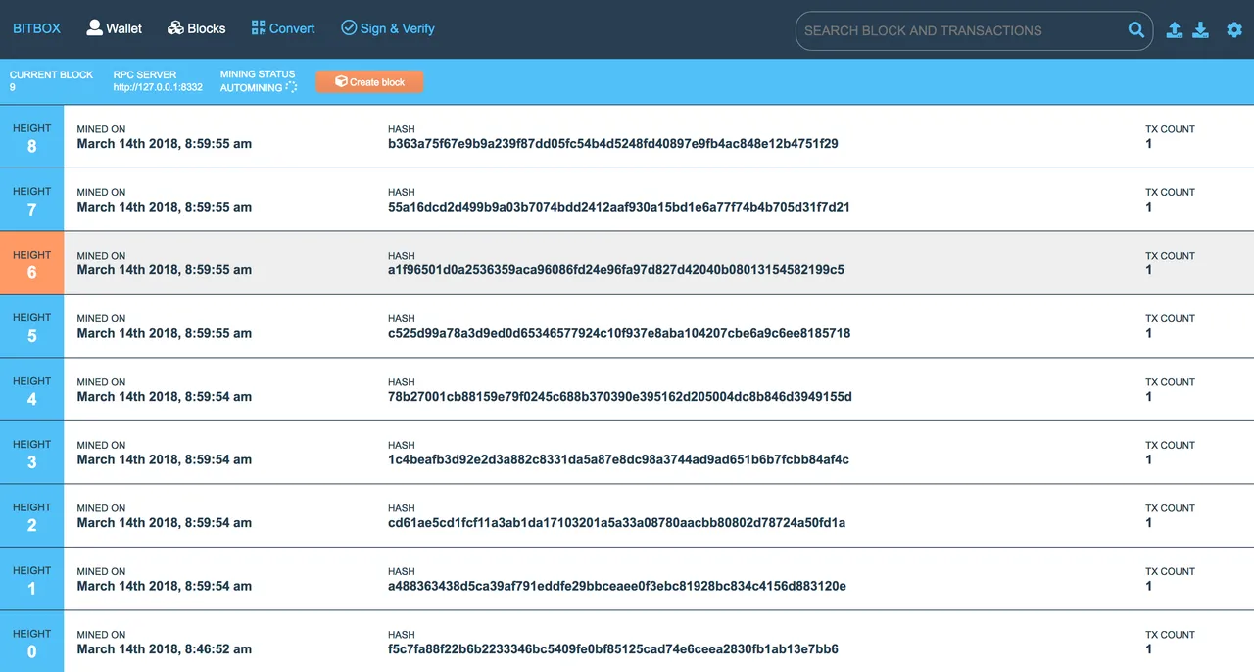Viewport: 1254px width, 672px height.
Task: Click the RPC server address http://127.0.0.1:8332
Action: 158,87
